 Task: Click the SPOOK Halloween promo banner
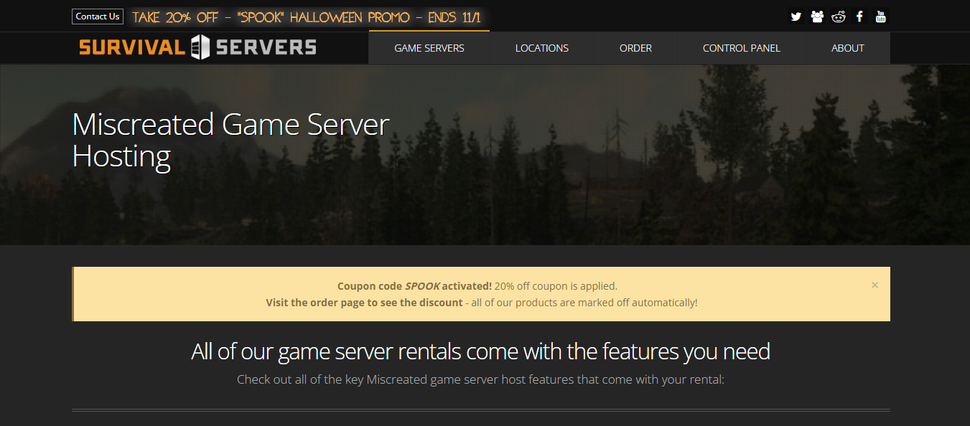pos(307,17)
